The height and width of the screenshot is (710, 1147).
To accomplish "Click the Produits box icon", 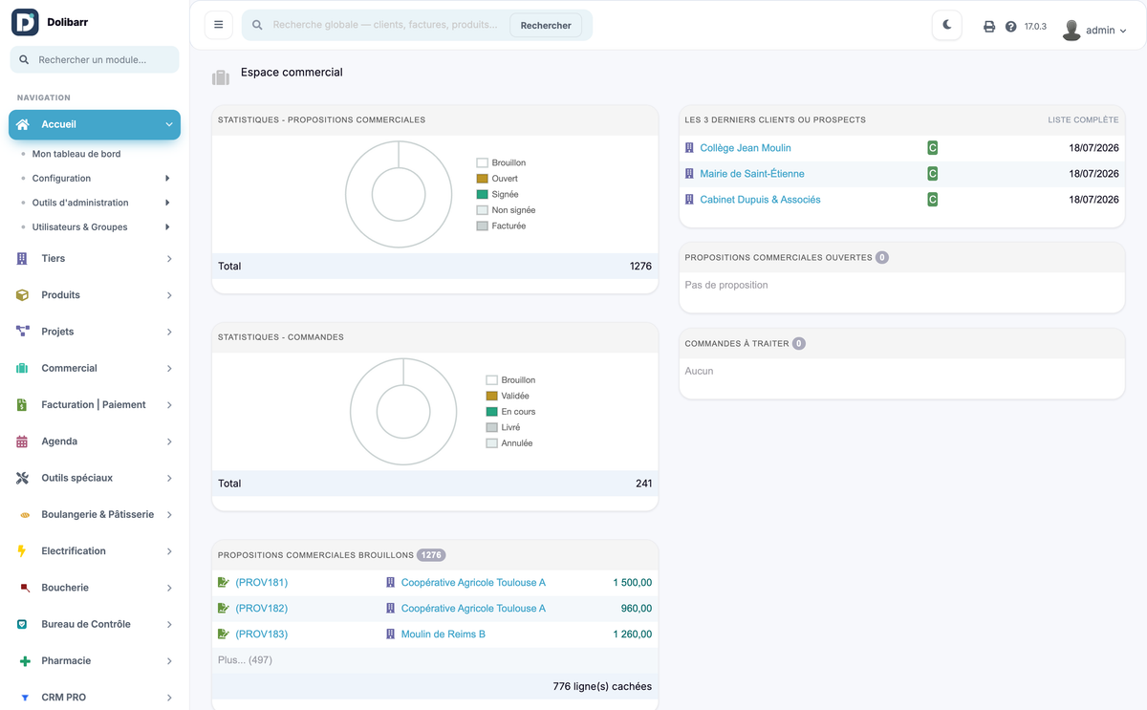I will point(22,295).
